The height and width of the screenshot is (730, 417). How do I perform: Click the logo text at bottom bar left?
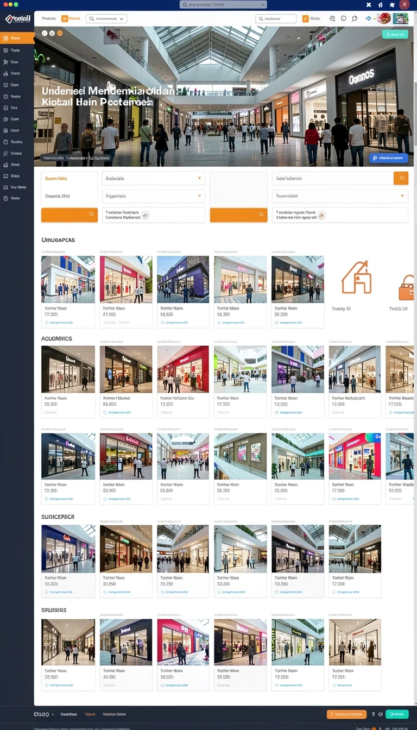point(41,714)
